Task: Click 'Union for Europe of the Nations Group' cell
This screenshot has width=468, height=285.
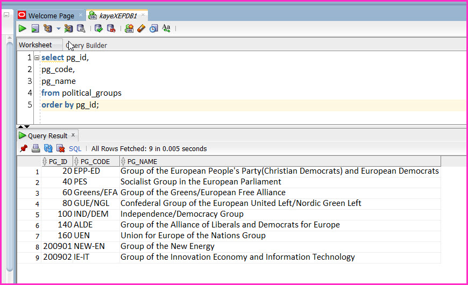Action: point(280,236)
